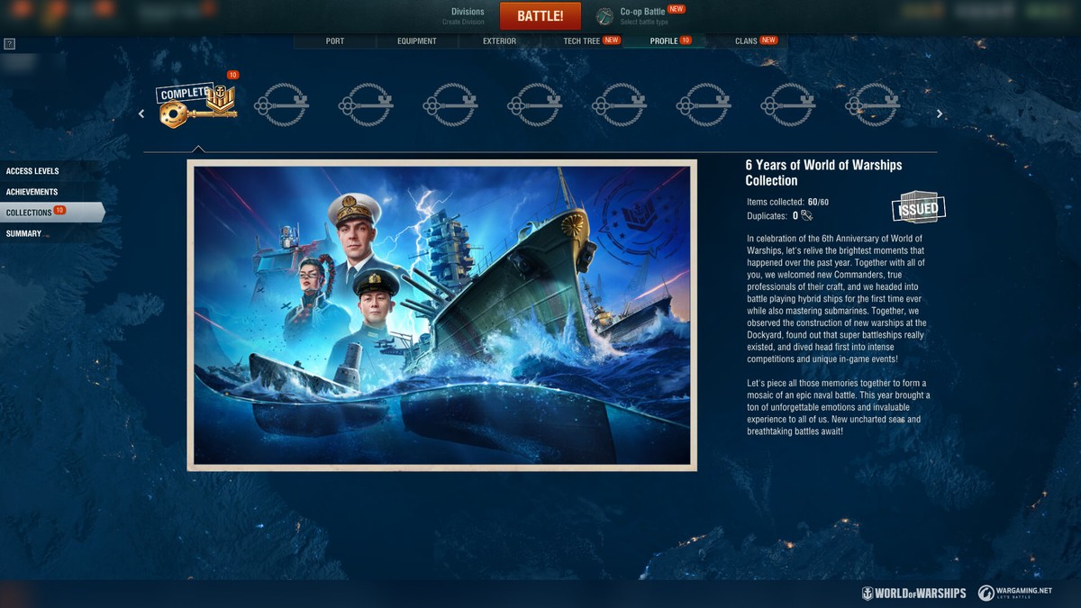Select the Profile tab

click(x=664, y=41)
